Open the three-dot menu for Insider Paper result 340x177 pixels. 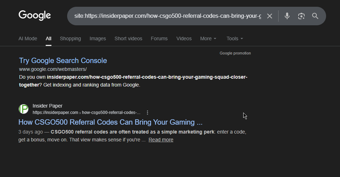coord(147,113)
